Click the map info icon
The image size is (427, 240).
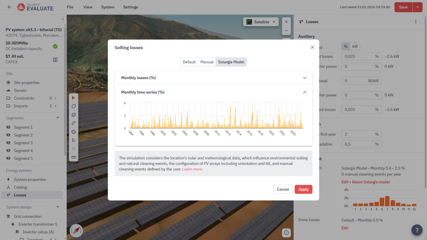tap(286, 233)
